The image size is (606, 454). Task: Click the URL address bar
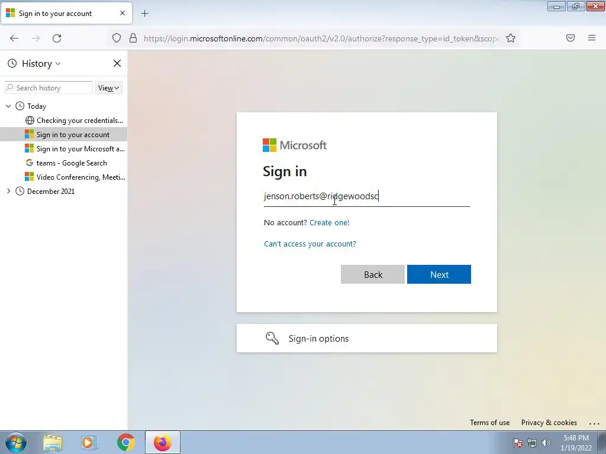click(321, 38)
